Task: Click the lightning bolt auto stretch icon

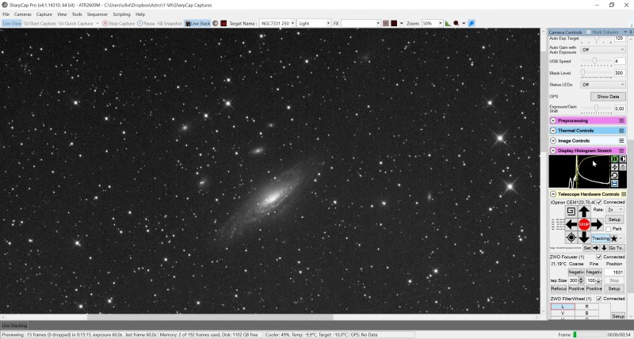Action: pyautogui.click(x=614, y=167)
